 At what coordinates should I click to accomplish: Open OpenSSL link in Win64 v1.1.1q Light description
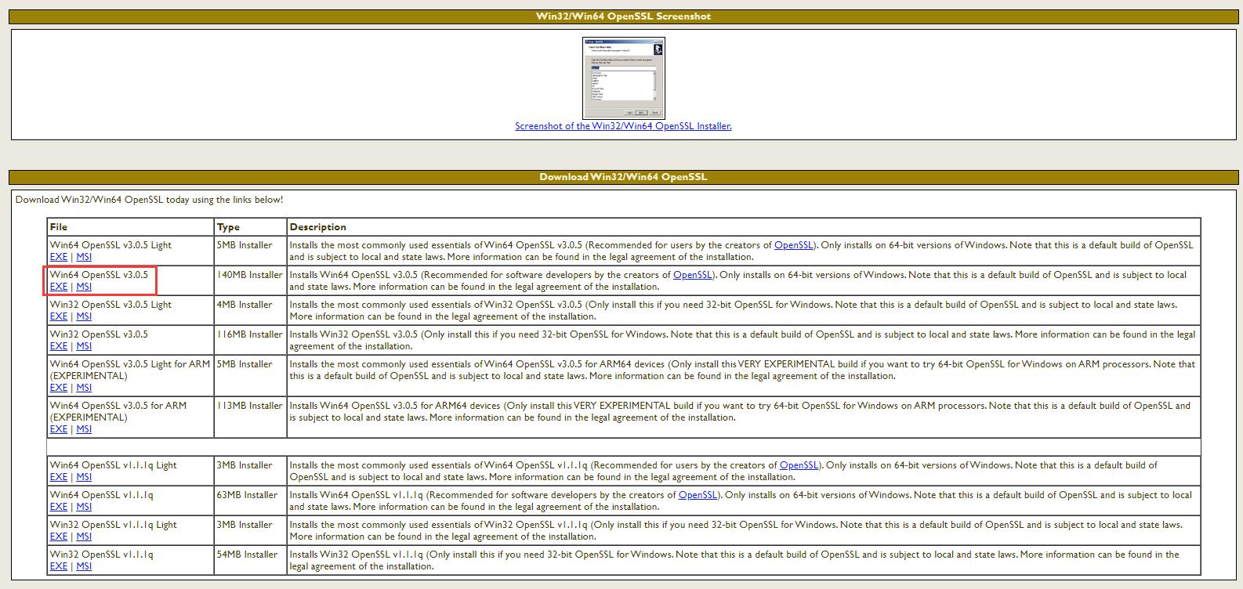pyautogui.click(x=799, y=465)
